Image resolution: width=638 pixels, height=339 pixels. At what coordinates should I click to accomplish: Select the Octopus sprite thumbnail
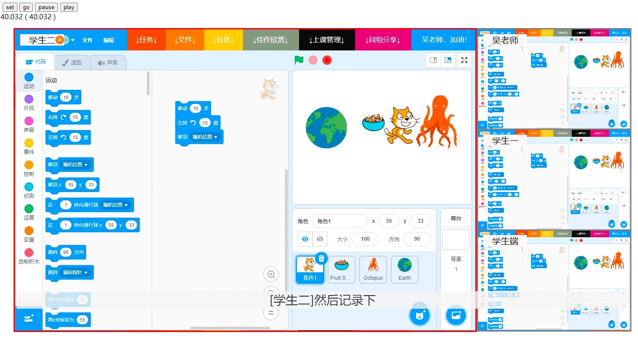click(x=373, y=270)
